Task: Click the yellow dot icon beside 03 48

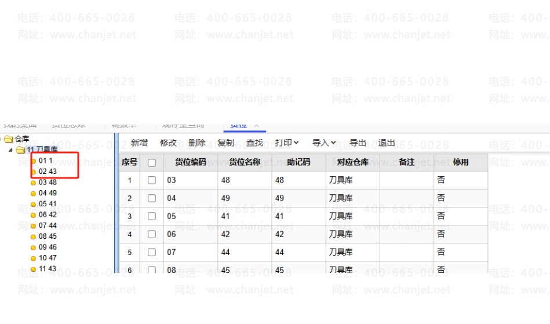Action: [33, 183]
